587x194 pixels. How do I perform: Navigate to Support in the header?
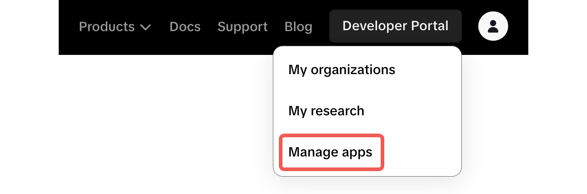[x=242, y=27]
